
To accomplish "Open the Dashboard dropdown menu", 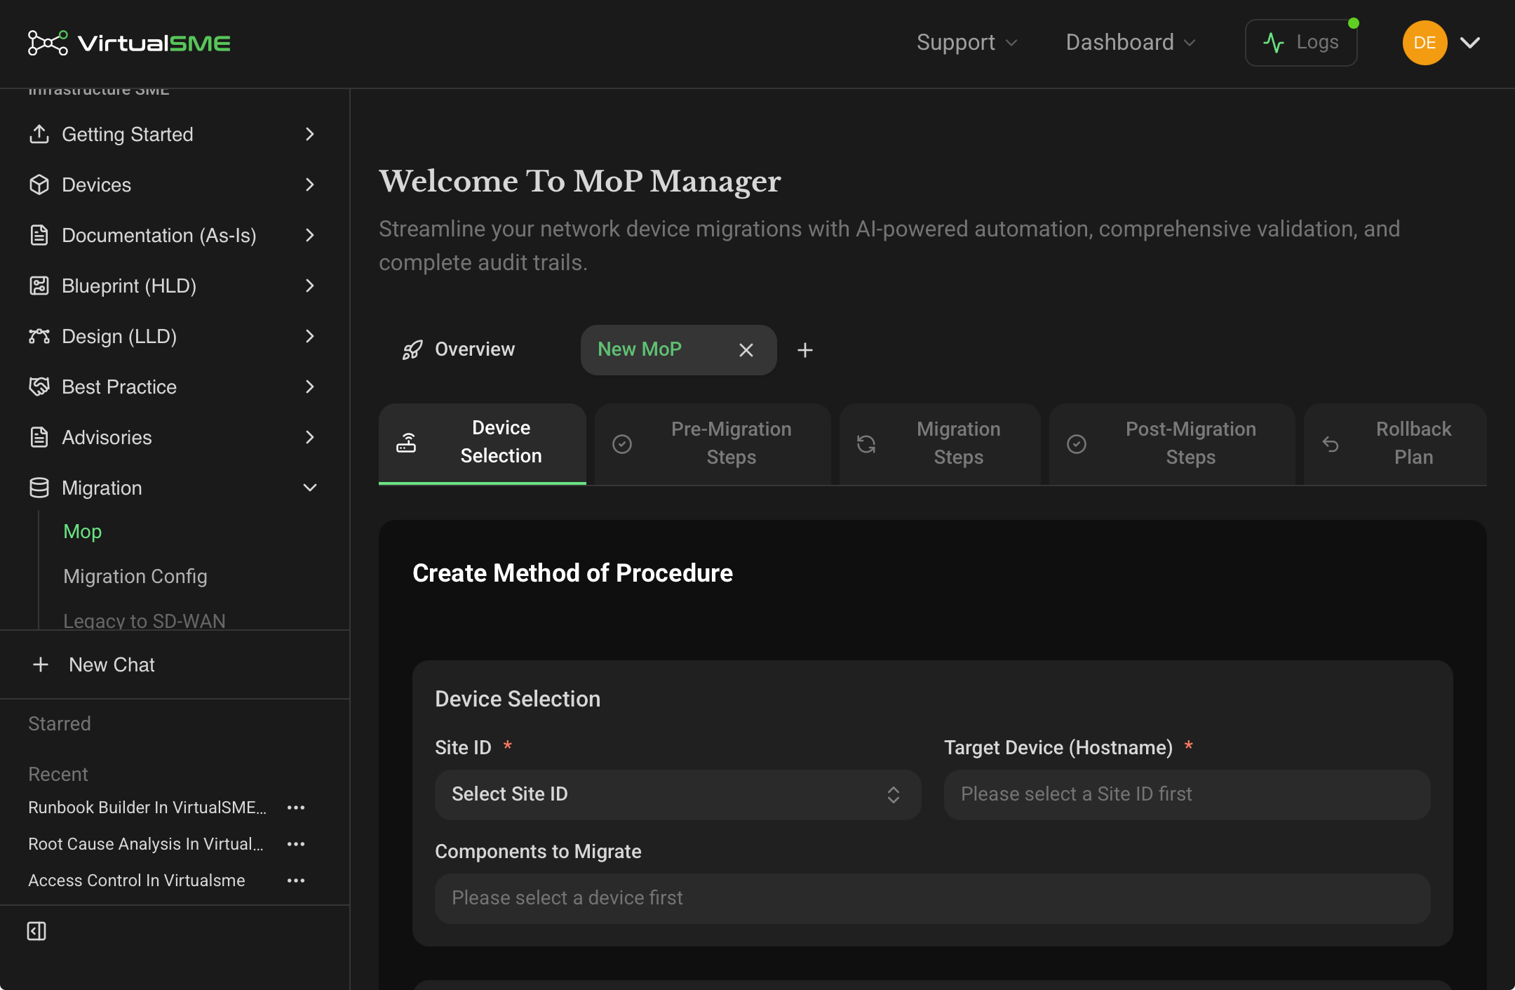I will (x=1130, y=43).
